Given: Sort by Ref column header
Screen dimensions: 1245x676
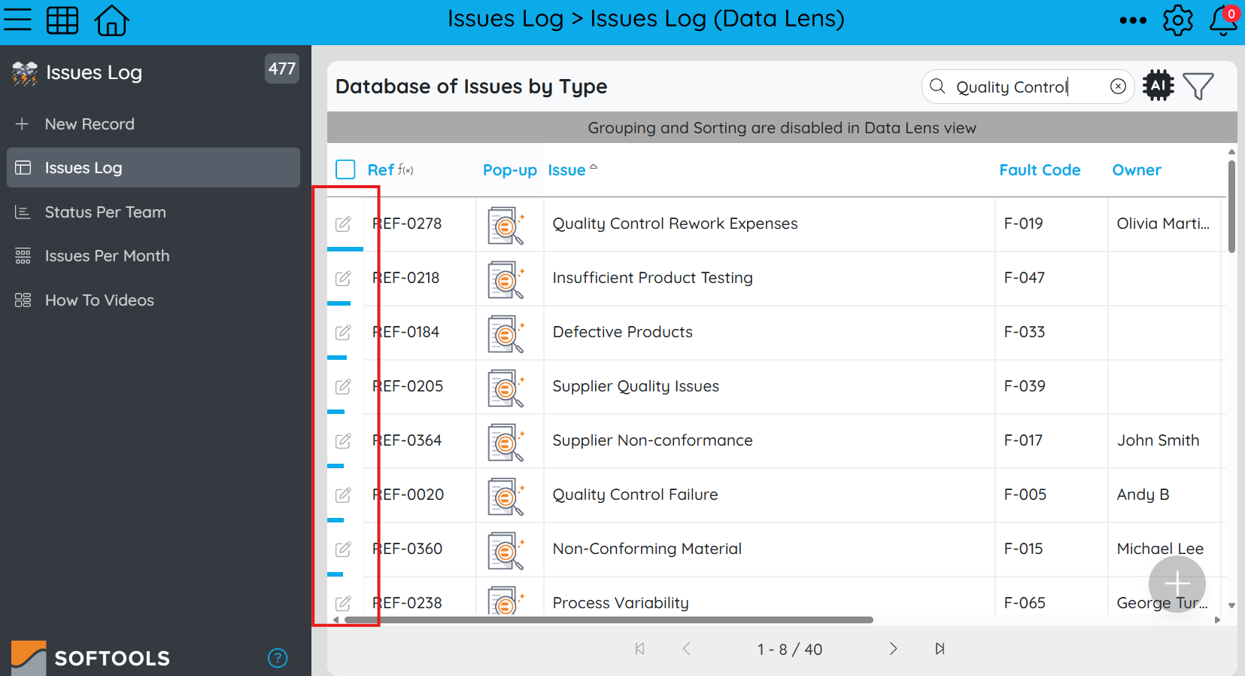Looking at the screenshot, I should (381, 170).
